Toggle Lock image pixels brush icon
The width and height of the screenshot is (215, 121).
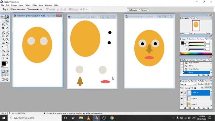pos(189,88)
